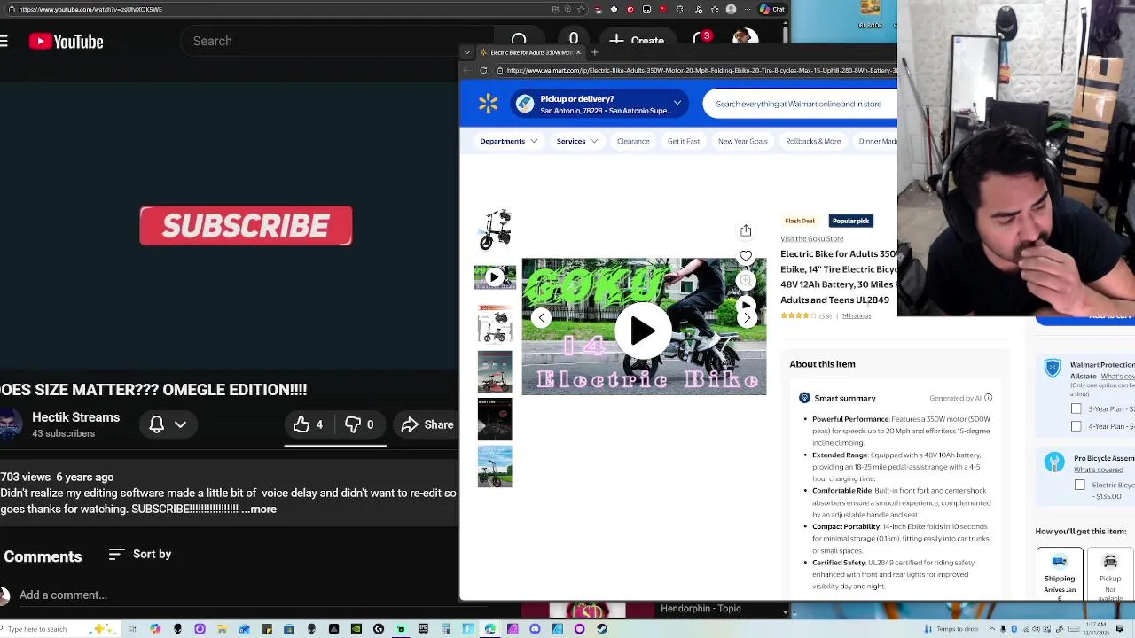Screen dimensions: 1135x638
Task: Open the YouTube hamburger menu
Action: click(4, 41)
